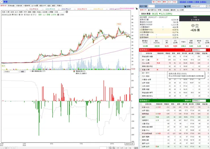The width and height of the screenshot is (210, 149).
Task: Zoom in chart with plus magnifier
Action: pos(114,148)
